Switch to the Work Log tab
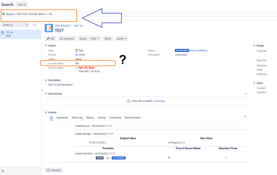The width and height of the screenshot is (277, 175). 77,117
